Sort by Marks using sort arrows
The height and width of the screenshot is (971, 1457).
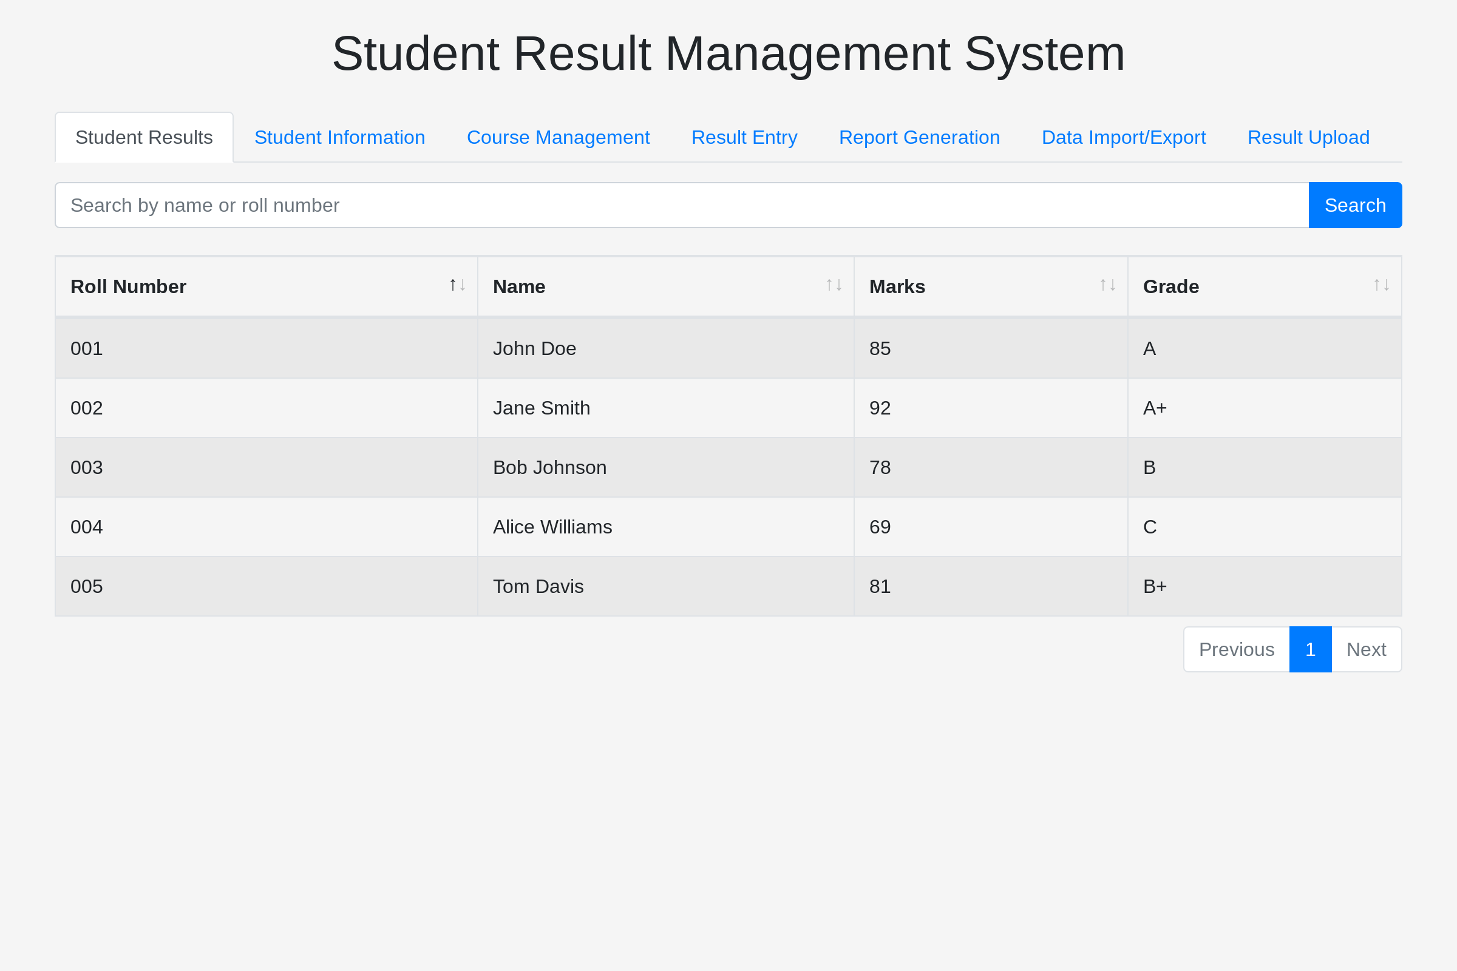1107,285
